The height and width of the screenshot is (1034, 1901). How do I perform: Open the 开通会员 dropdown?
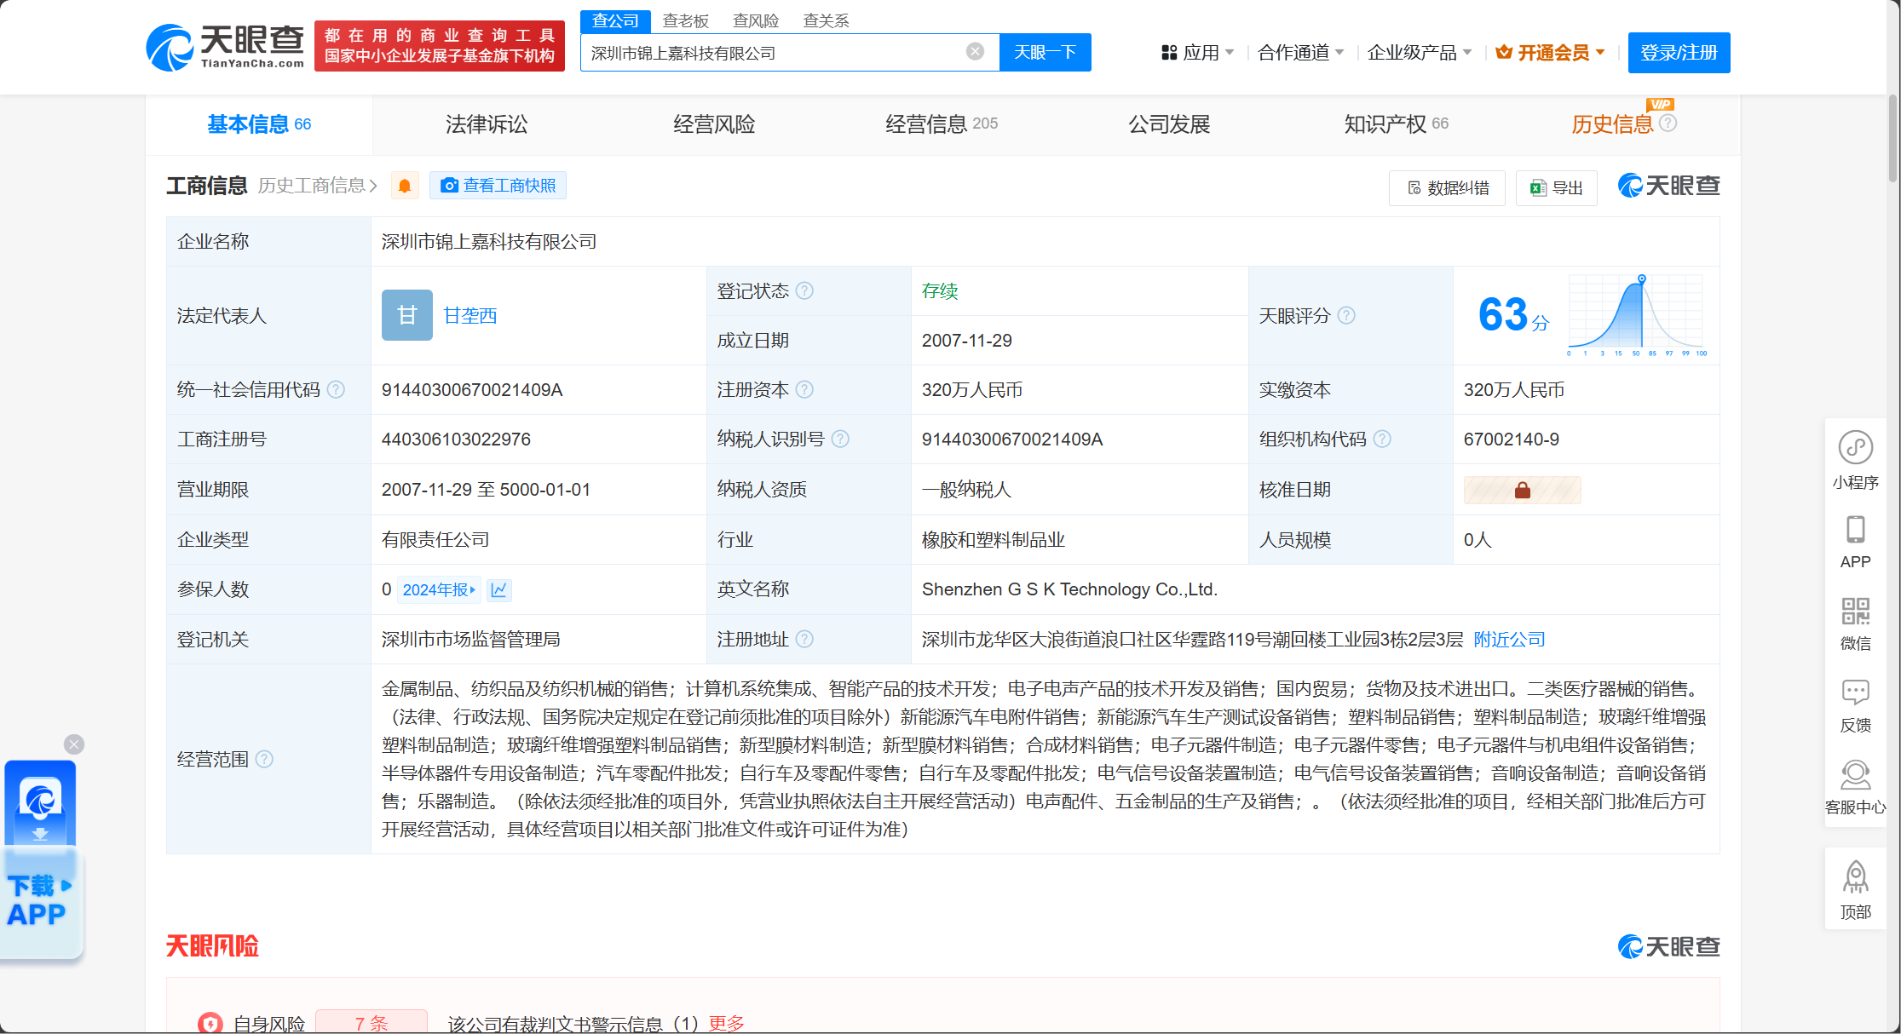pos(1551,53)
